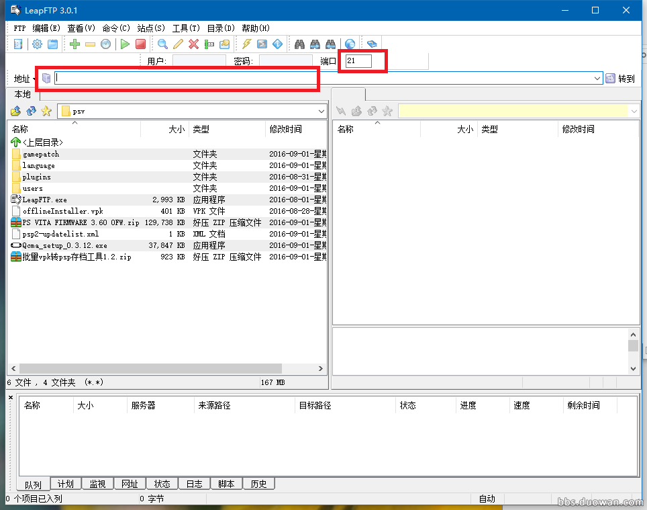Click the red stop icon
This screenshot has width=647, height=510.
pyautogui.click(x=140, y=44)
